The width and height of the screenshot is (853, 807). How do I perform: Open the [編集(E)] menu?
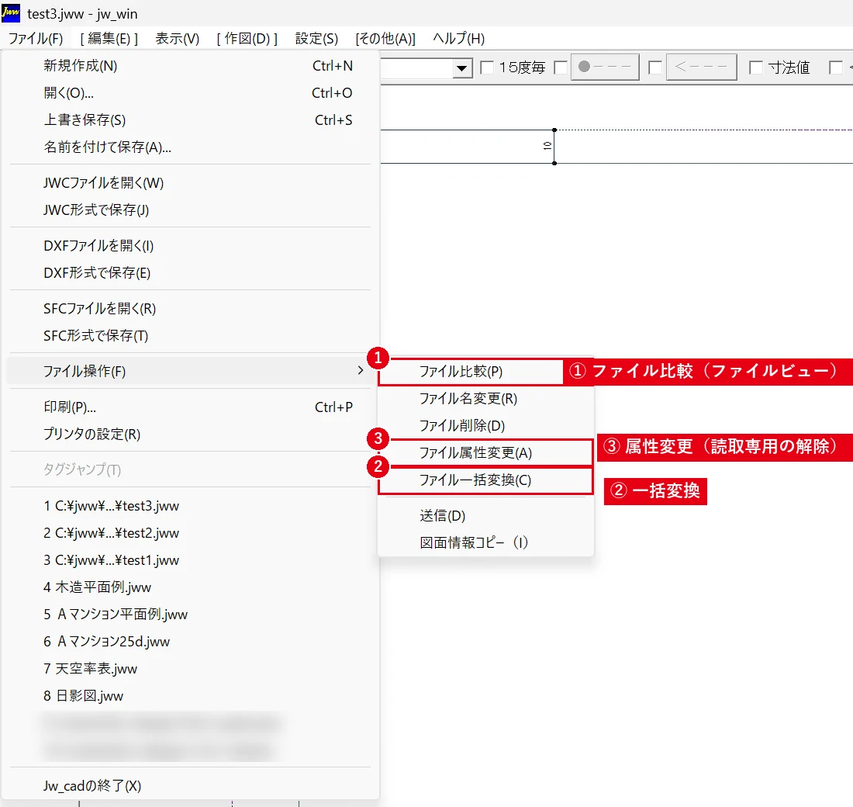click(109, 39)
